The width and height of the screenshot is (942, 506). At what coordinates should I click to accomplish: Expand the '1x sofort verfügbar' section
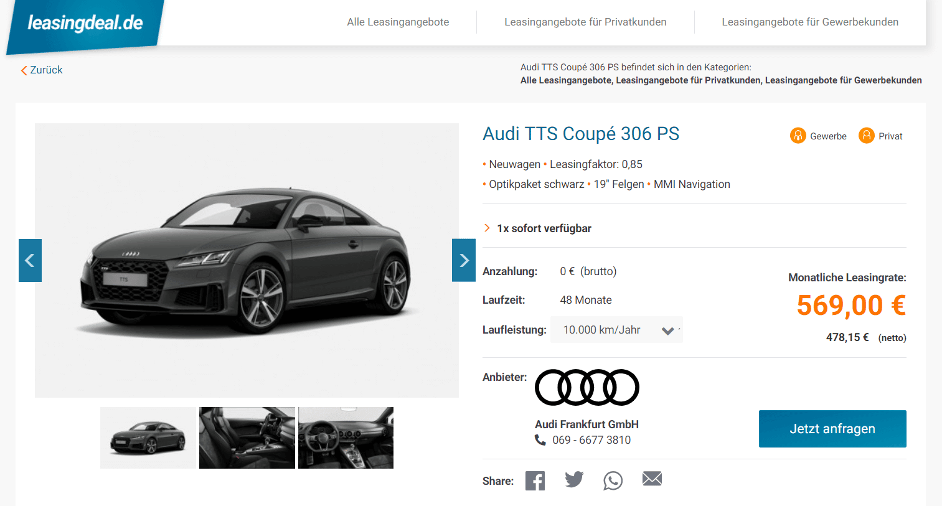click(x=537, y=228)
